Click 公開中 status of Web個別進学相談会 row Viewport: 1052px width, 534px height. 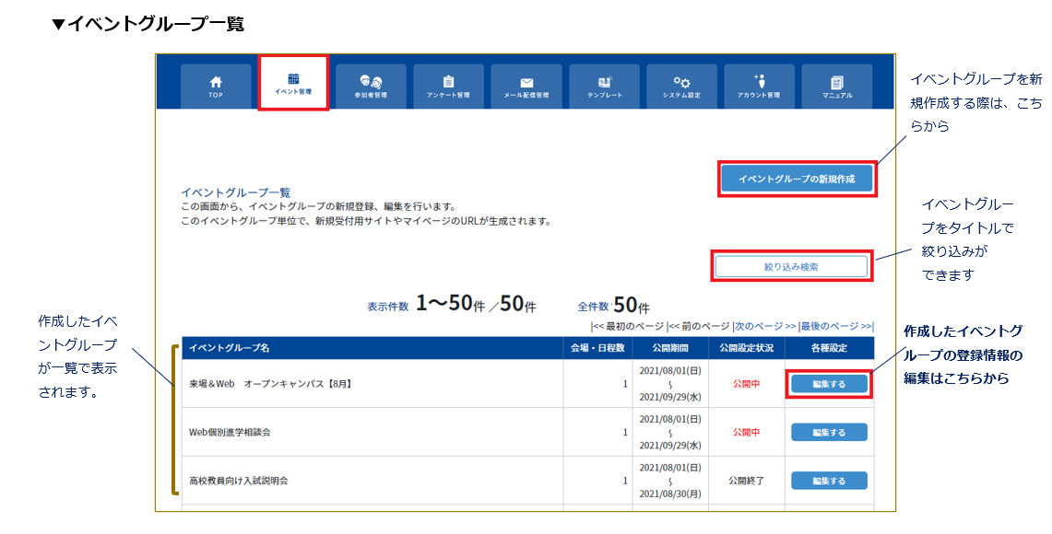tap(746, 432)
